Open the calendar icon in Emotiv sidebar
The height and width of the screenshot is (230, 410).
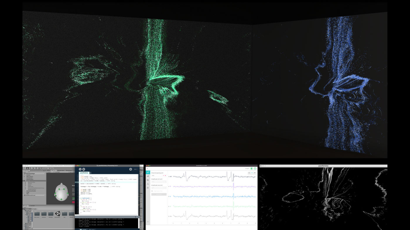click(x=148, y=188)
